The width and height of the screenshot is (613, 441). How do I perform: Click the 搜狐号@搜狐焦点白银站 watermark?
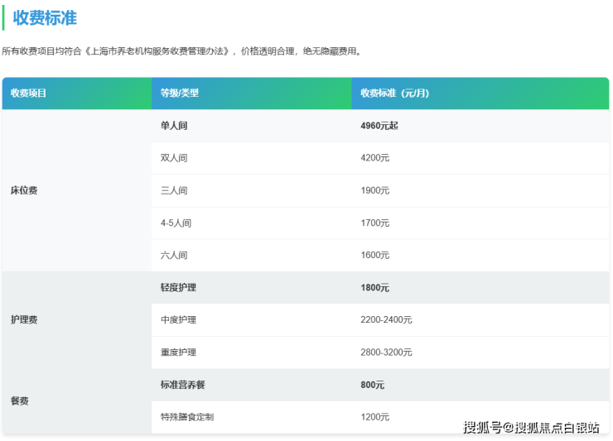pyautogui.click(x=531, y=427)
